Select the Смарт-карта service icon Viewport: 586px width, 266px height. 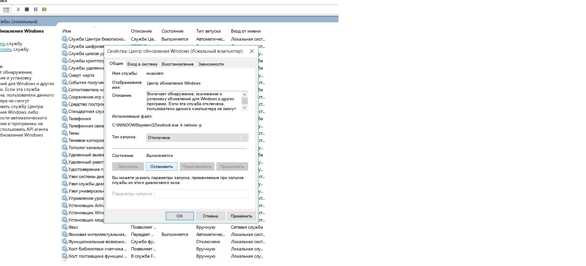tap(64, 75)
